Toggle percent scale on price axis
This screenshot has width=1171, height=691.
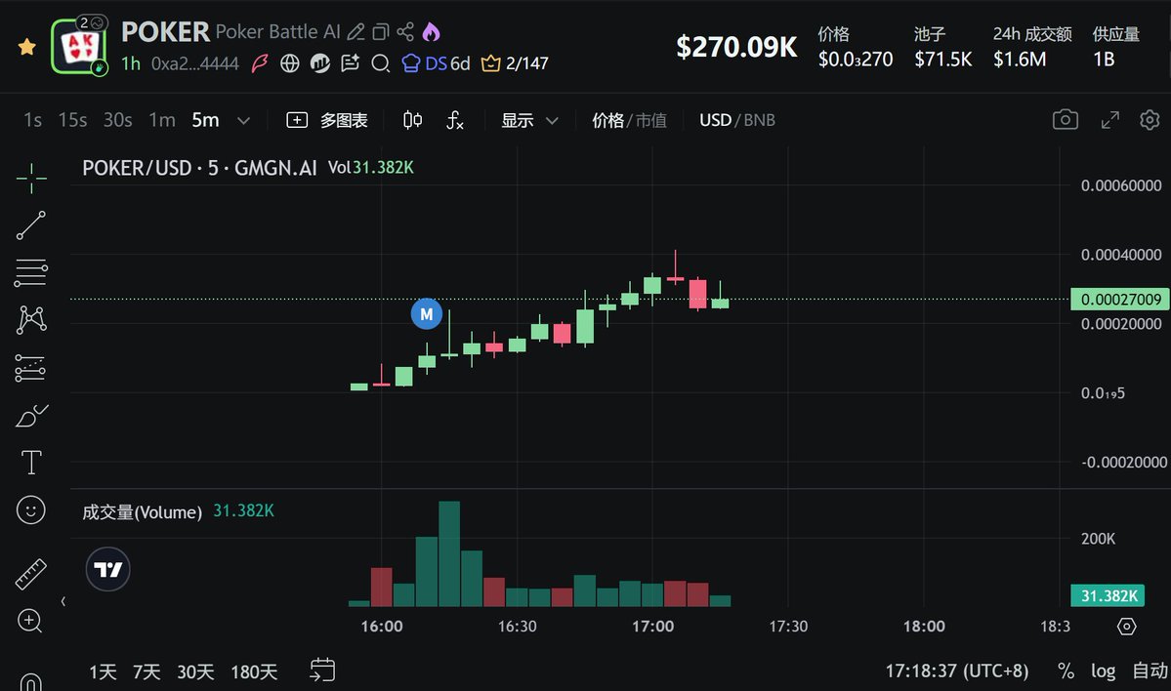click(x=1066, y=671)
